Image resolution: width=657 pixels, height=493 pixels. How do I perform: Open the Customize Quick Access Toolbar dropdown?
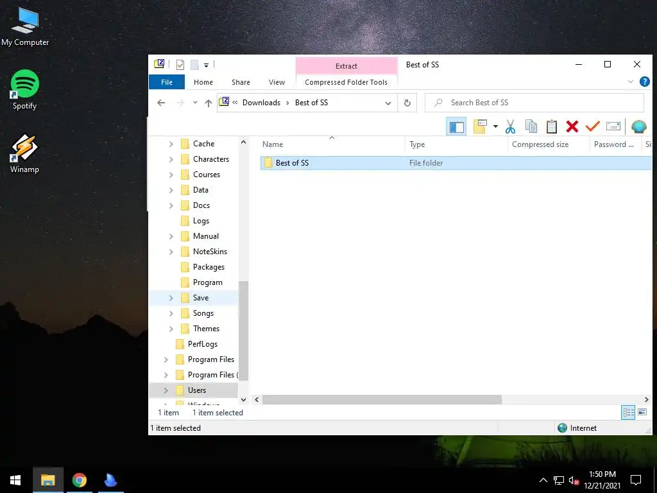coord(206,65)
